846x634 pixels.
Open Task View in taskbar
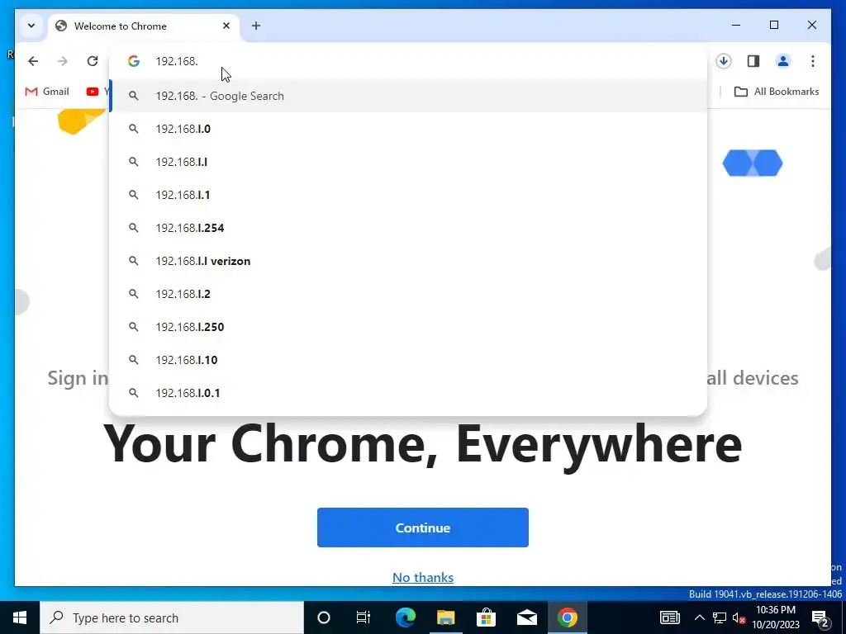[364, 617]
